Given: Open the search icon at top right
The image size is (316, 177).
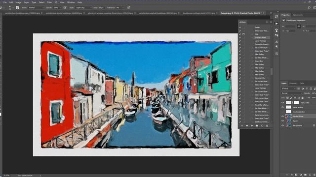Looking at the screenshot, I should (309, 8).
